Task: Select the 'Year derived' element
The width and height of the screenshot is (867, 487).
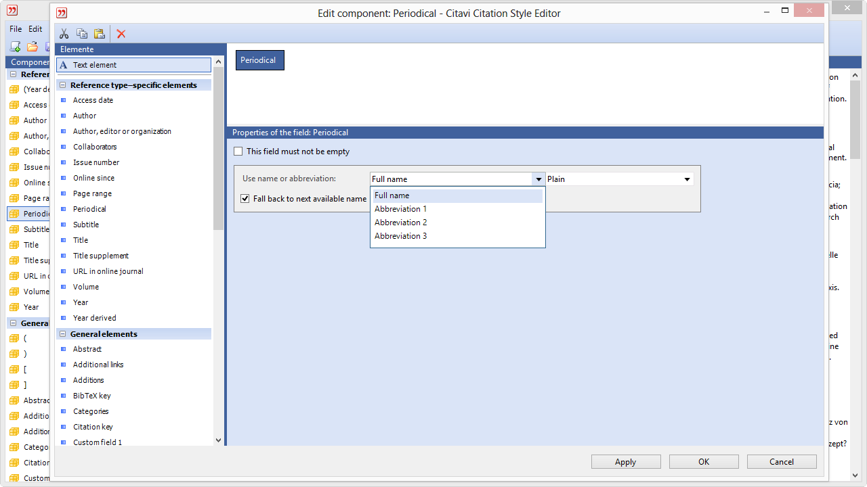Action: pos(95,318)
